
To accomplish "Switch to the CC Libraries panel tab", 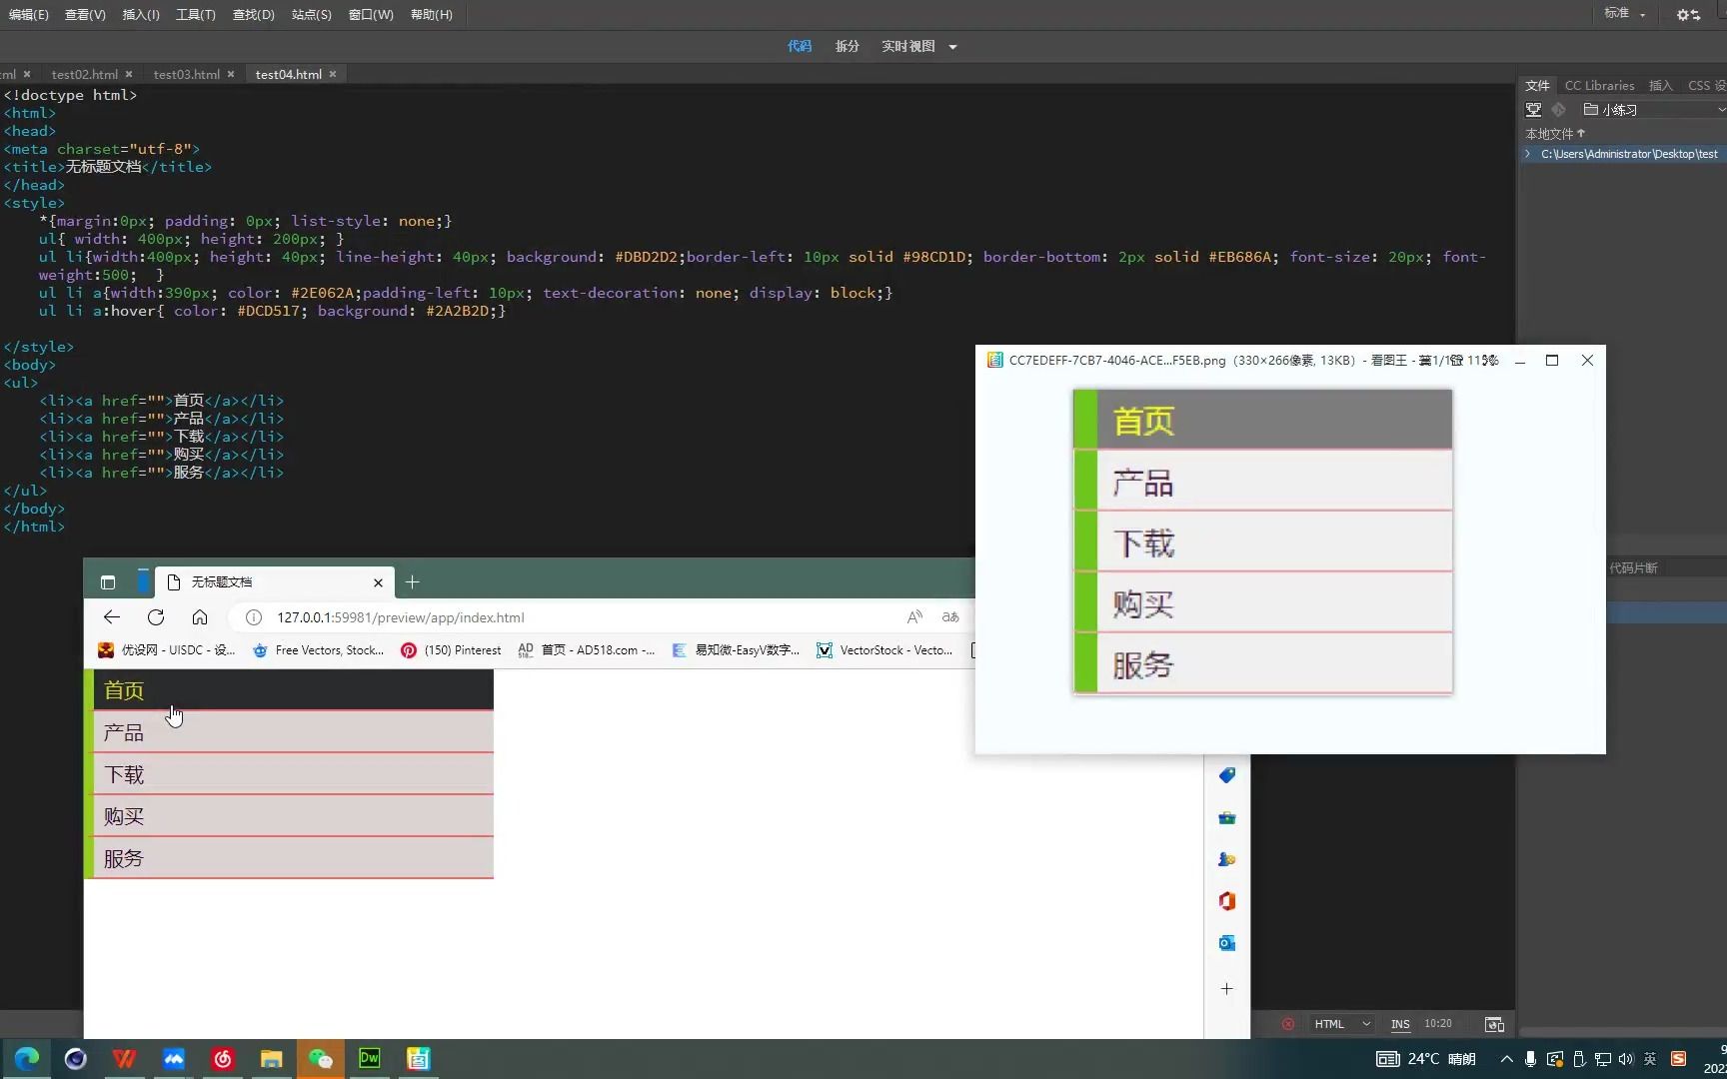I will [x=1600, y=86].
